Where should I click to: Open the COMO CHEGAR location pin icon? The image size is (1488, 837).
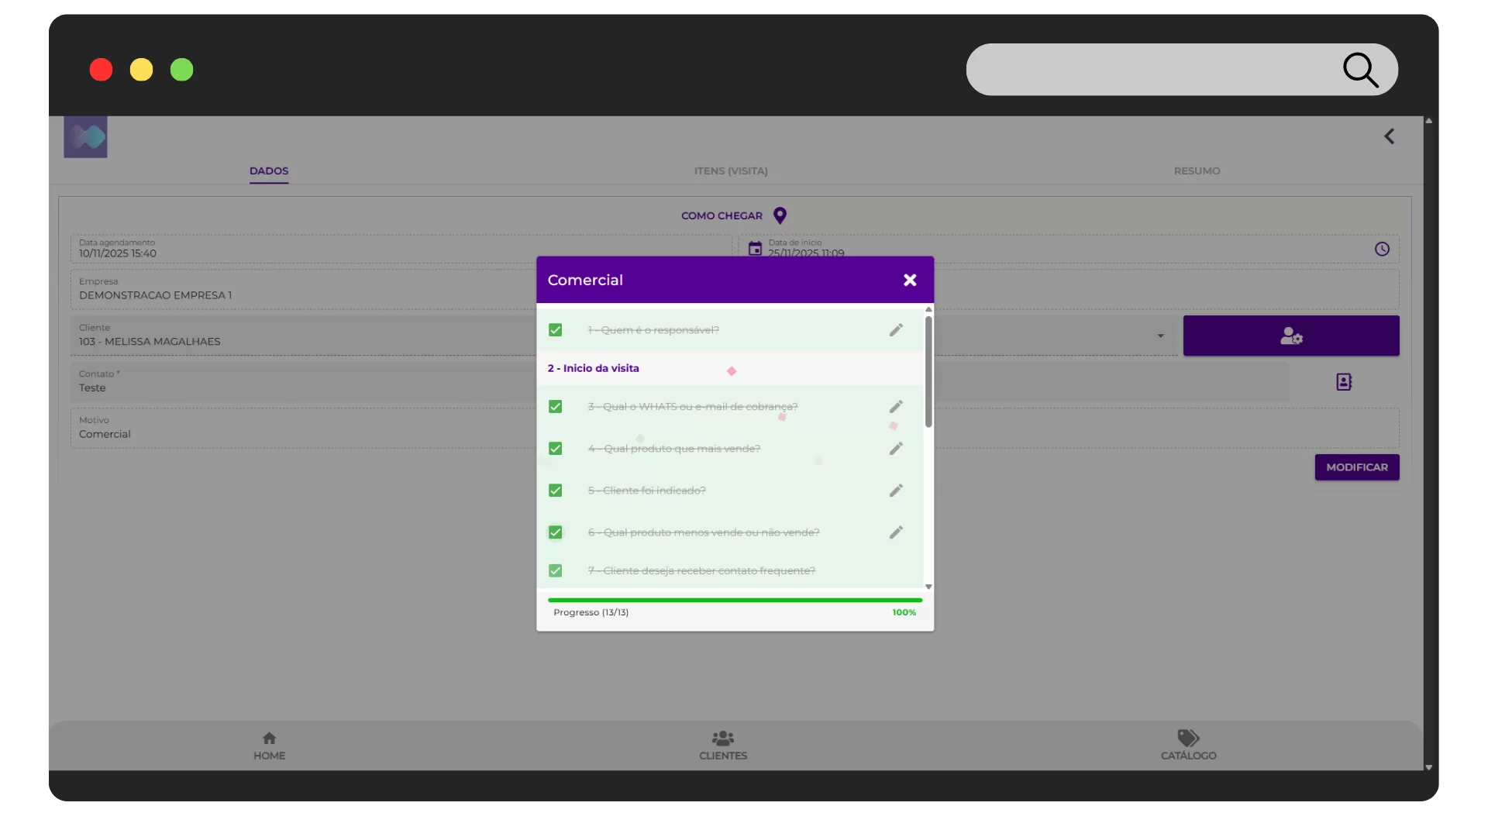tap(780, 215)
